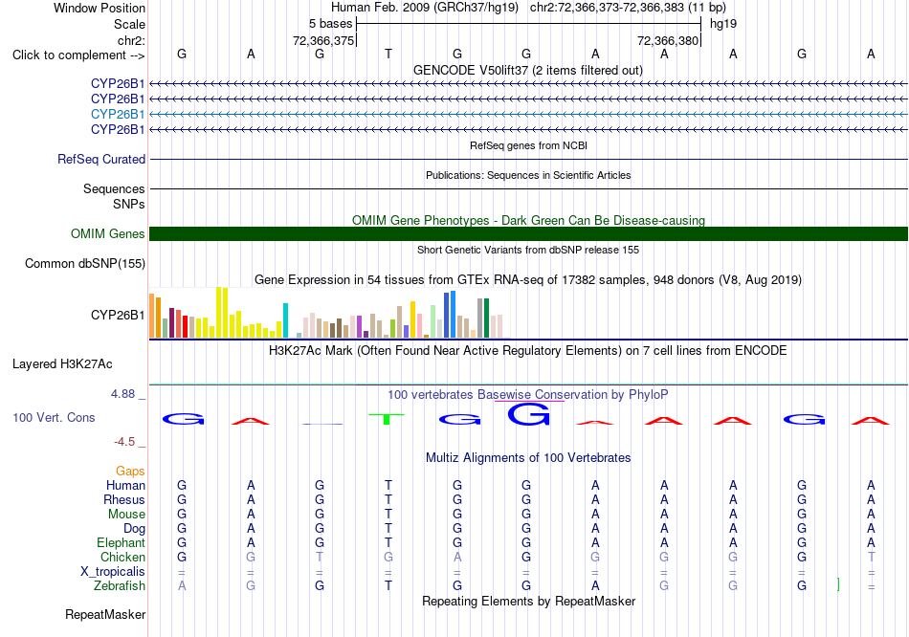Click the Layered H3K27Ac track label
The height and width of the screenshot is (637, 909).
pos(62,364)
